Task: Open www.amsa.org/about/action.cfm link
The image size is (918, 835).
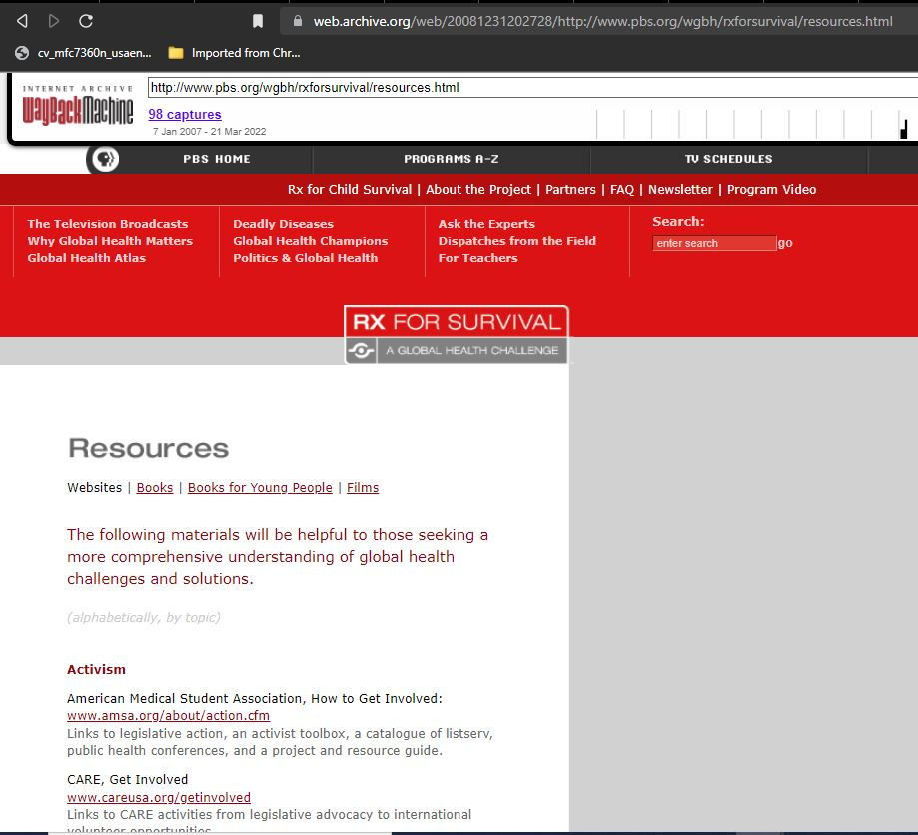Action: (x=168, y=715)
